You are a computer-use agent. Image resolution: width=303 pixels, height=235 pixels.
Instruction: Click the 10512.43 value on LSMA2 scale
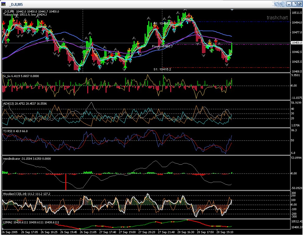[297, 222]
